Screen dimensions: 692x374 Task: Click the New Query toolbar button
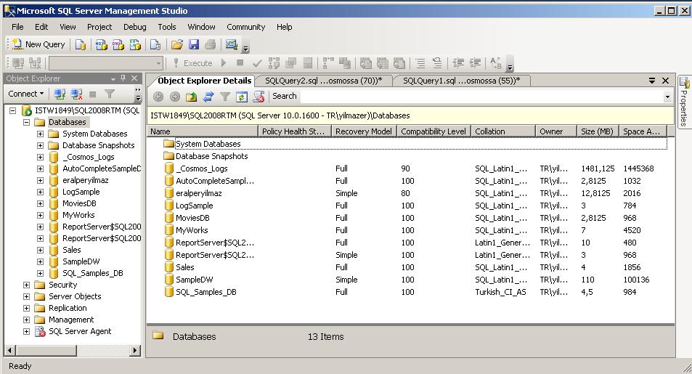(38, 44)
